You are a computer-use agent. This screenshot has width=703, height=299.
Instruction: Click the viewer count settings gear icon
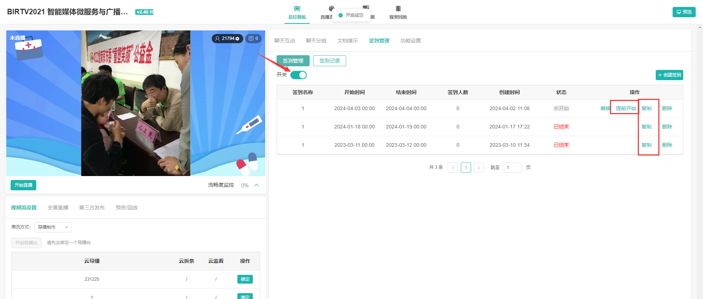pyautogui.click(x=237, y=38)
